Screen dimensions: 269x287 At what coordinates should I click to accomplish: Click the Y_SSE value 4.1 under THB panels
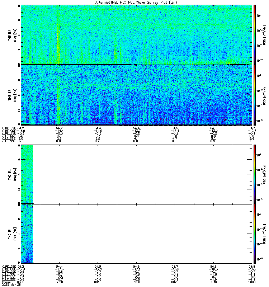pyautogui.click(x=136, y=138)
